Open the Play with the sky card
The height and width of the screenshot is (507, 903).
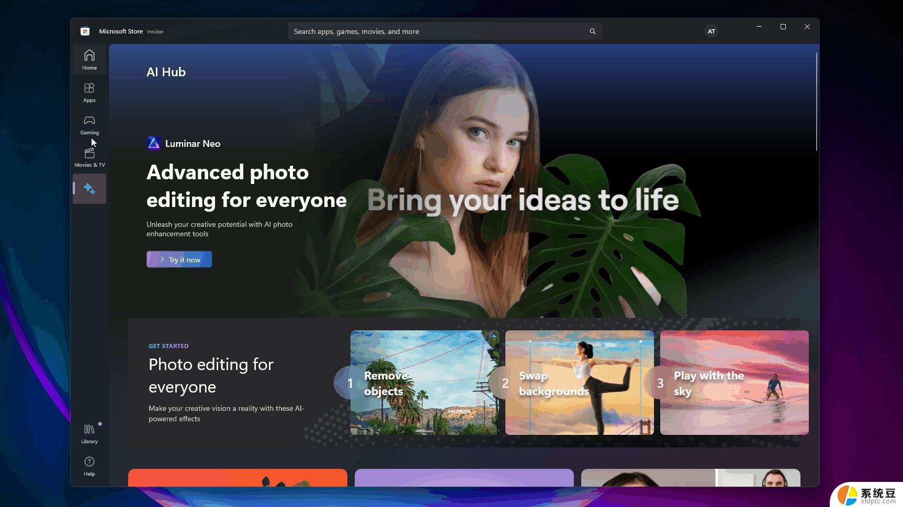coord(734,383)
